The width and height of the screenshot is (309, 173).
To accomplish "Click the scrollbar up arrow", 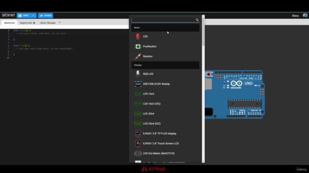I will (x=203, y=16).
